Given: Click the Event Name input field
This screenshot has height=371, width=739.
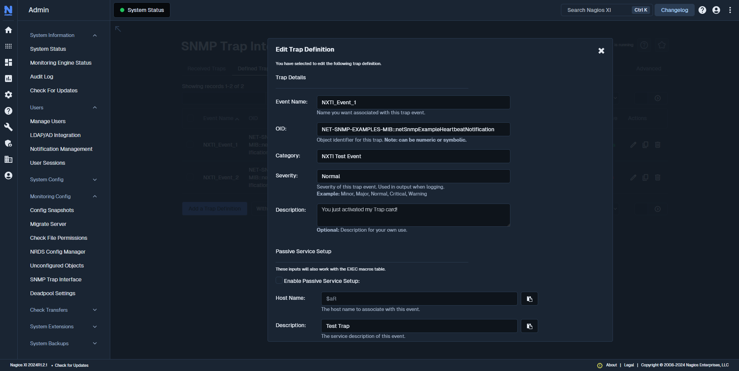Looking at the screenshot, I should (x=413, y=102).
